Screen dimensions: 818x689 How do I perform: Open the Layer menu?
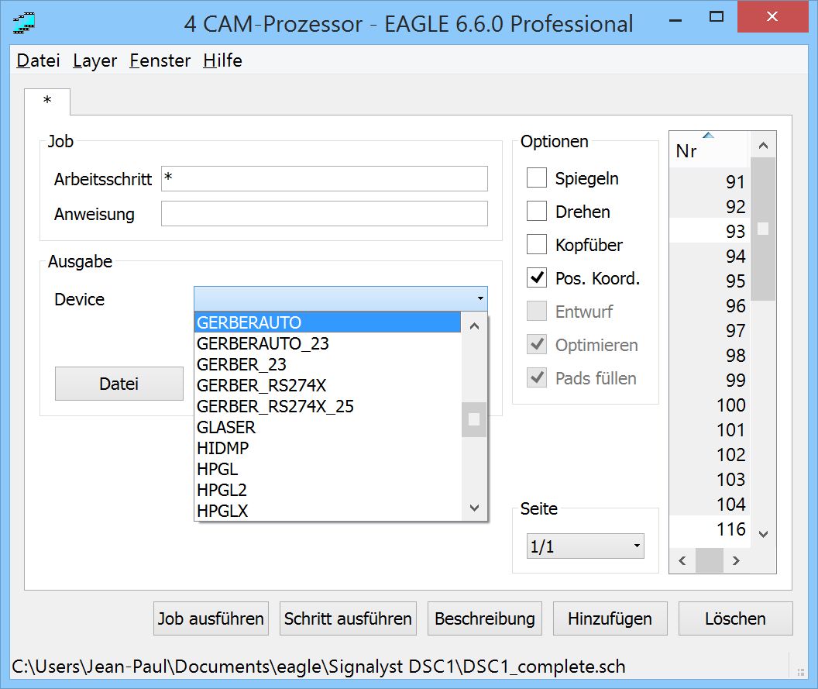click(x=95, y=60)
